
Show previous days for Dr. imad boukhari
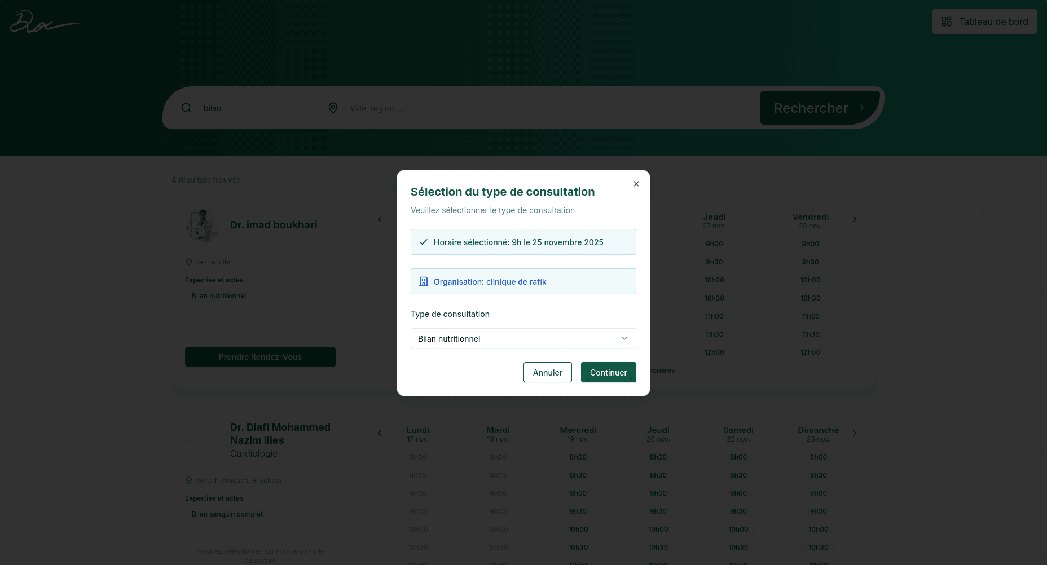click(x=380, y=219)
